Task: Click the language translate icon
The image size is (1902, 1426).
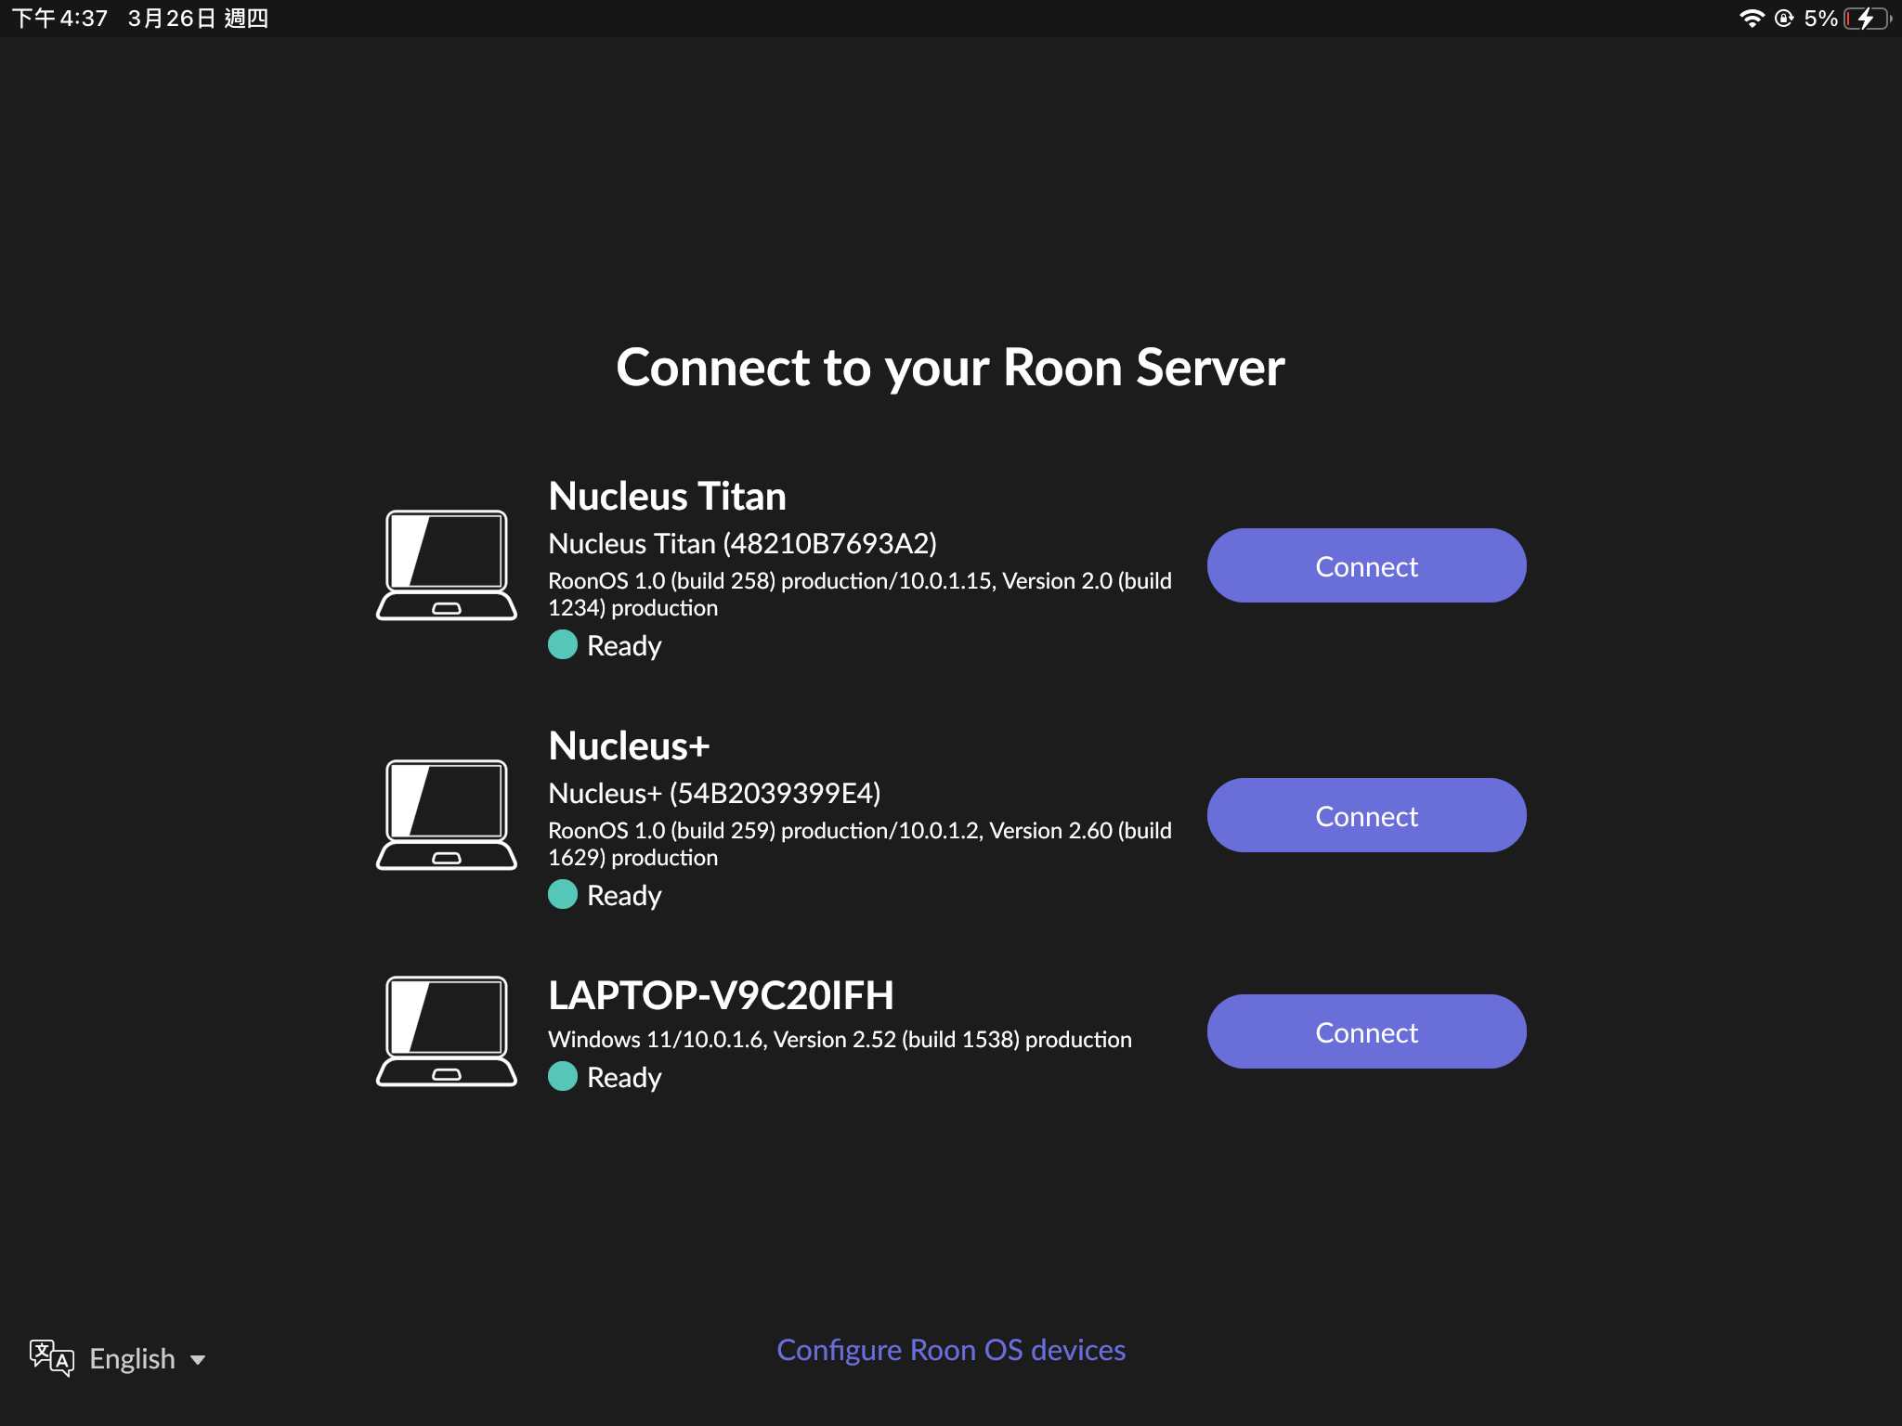Action: [x=51, y=1358]
